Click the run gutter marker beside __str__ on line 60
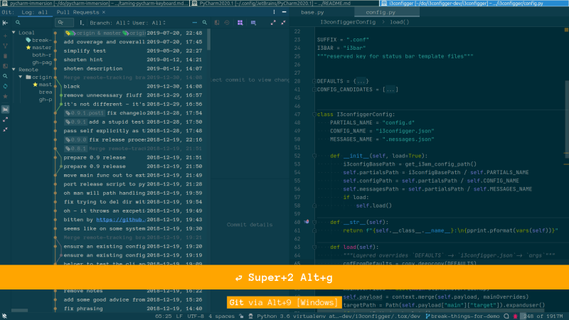 click(307, 222)
